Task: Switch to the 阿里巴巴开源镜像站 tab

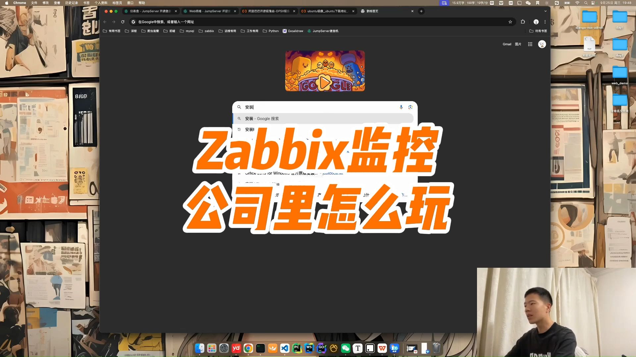Action: (x=269, y=11)
